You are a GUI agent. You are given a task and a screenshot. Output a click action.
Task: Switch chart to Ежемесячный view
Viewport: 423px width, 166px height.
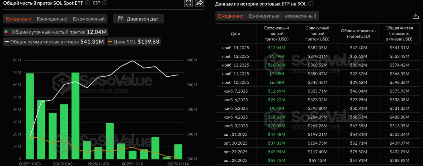(89, 19)
